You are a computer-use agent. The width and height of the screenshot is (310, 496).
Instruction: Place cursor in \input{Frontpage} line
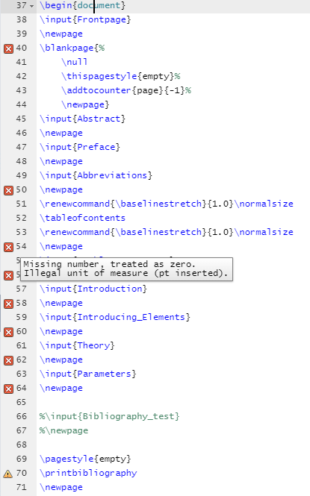click(85, 19)
